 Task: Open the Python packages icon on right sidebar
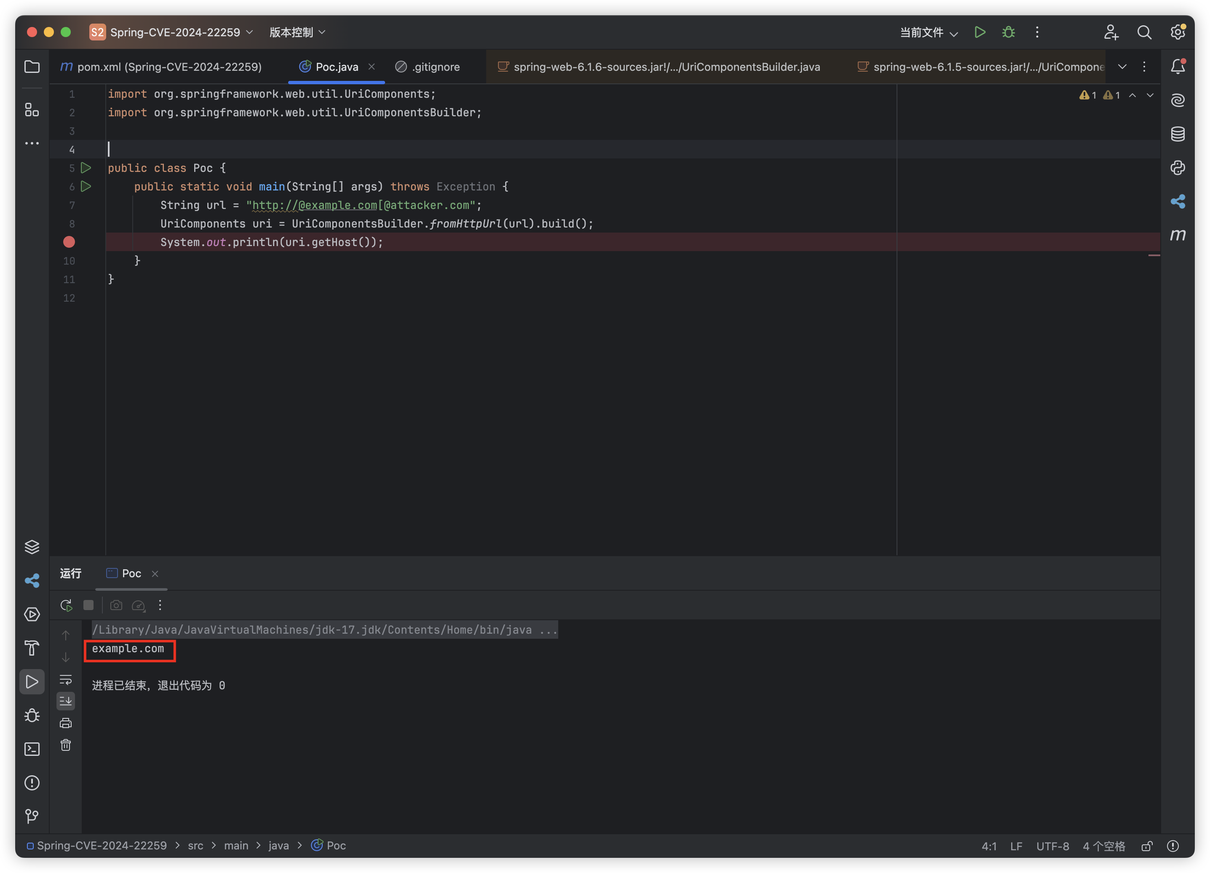(x=1178, y=168)
